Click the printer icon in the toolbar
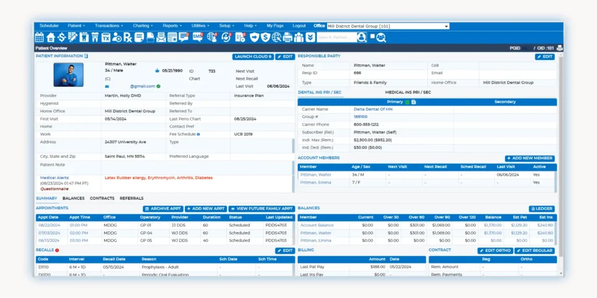This screenshot has width=597, height=298. coord(288,37)
